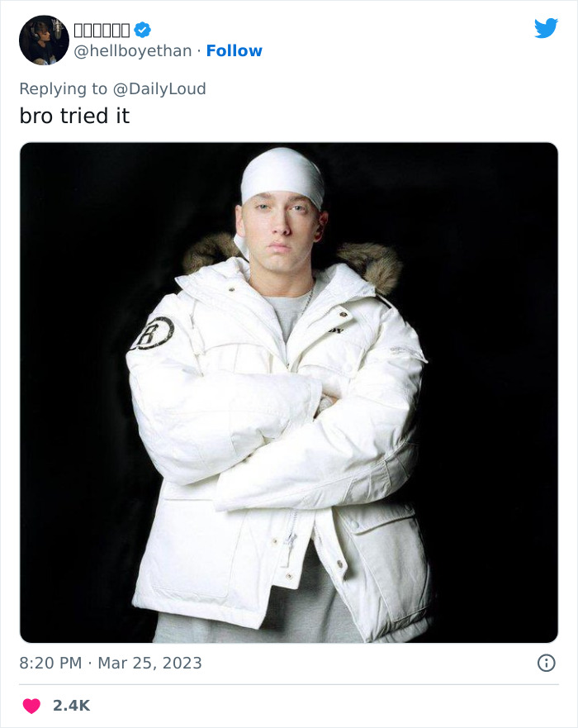Click the tweet text 'bro tried it'
This screenshot has height=728, width=578.
tap(74, 116)
